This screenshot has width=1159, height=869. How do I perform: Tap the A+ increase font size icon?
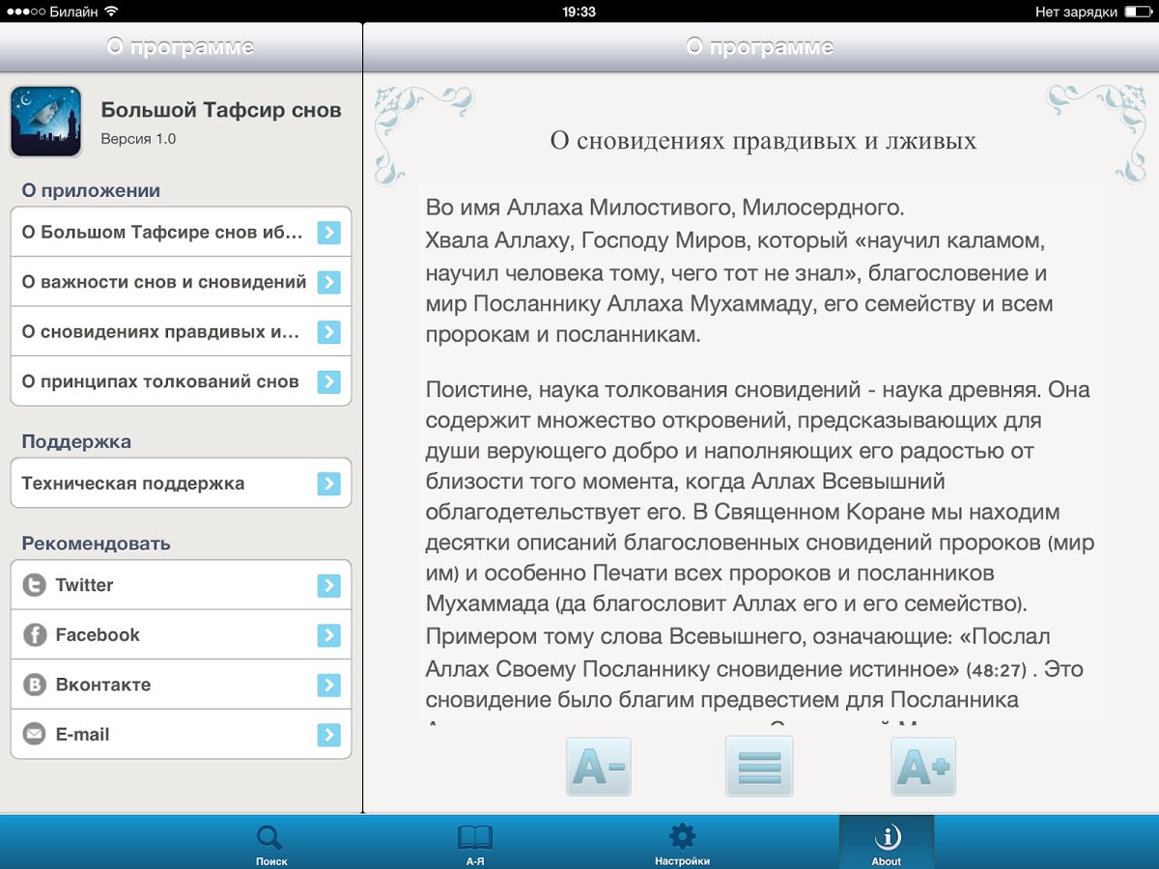coord(923,767)
